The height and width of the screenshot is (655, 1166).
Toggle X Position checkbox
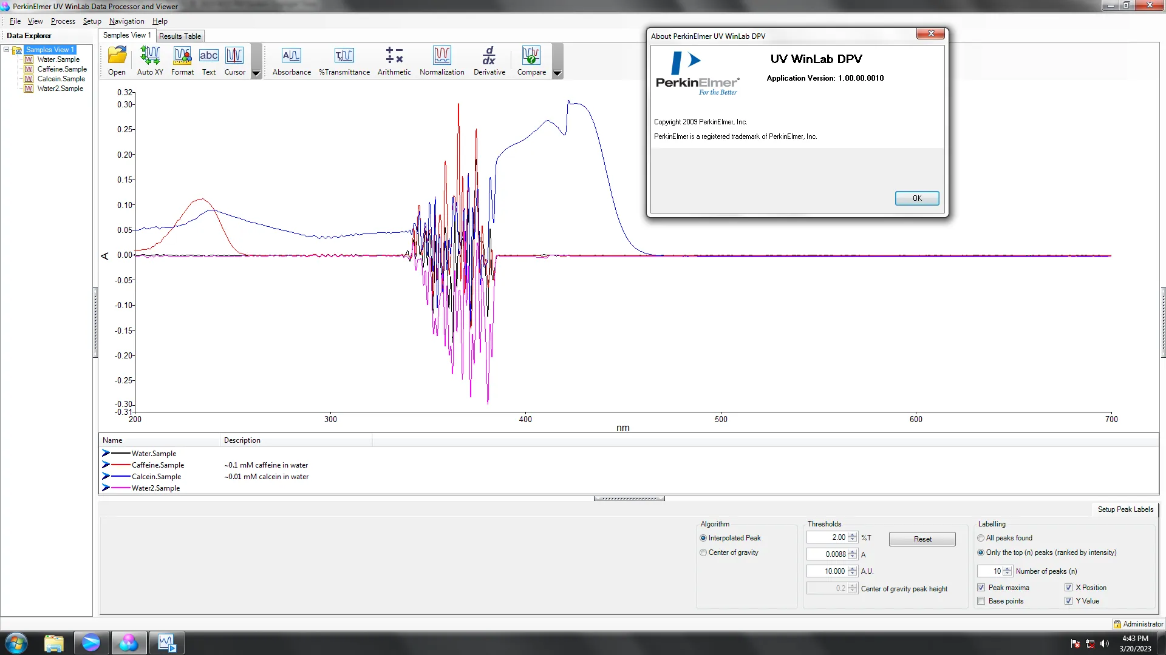coord(1069,588)
